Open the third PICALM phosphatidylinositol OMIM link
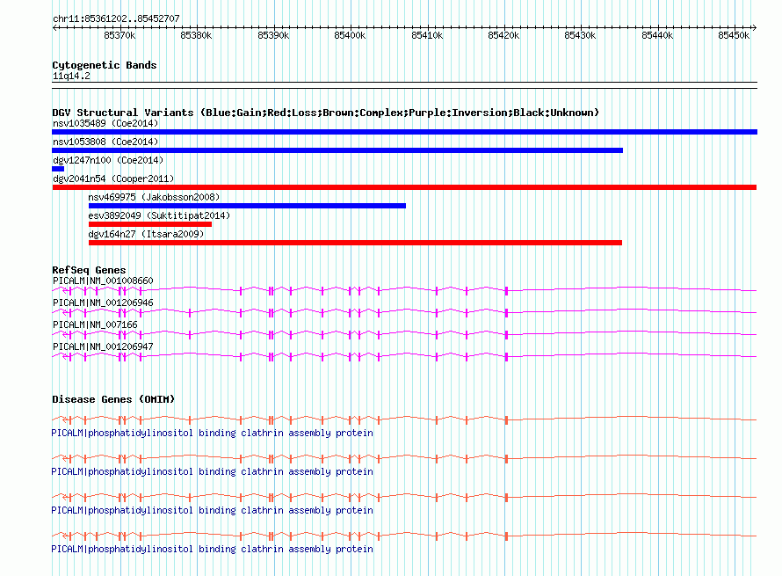 click(212, 510)
